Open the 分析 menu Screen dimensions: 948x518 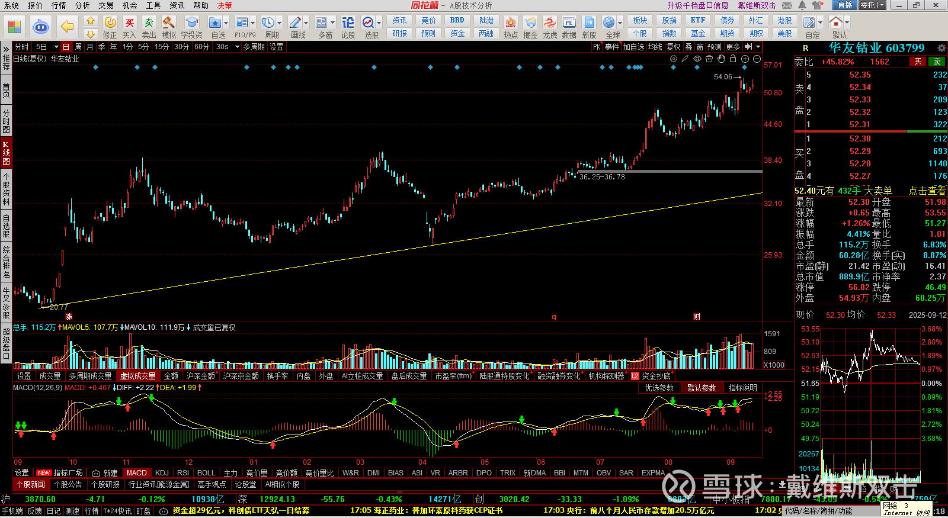[82, 5]
